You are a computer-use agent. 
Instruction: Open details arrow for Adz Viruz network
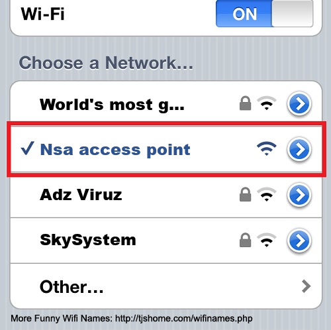pyautogui.click(x=299, y=195)
